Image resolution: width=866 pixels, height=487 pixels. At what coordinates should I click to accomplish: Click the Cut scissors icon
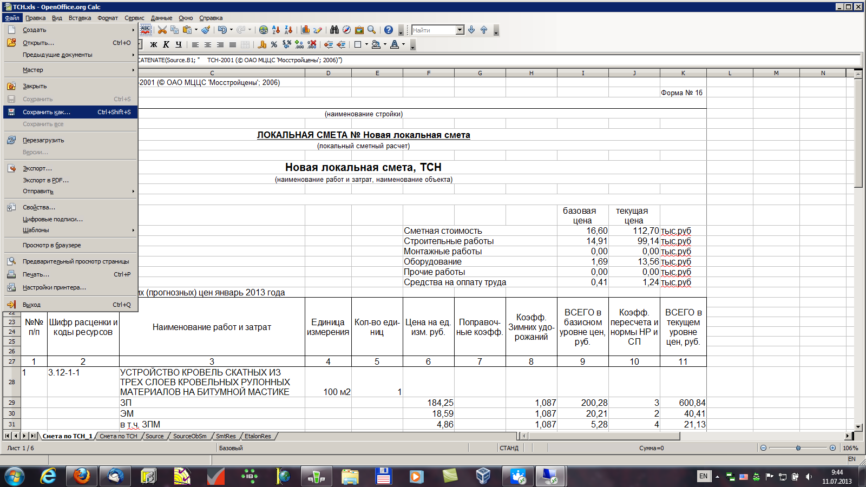coord(162,30)
